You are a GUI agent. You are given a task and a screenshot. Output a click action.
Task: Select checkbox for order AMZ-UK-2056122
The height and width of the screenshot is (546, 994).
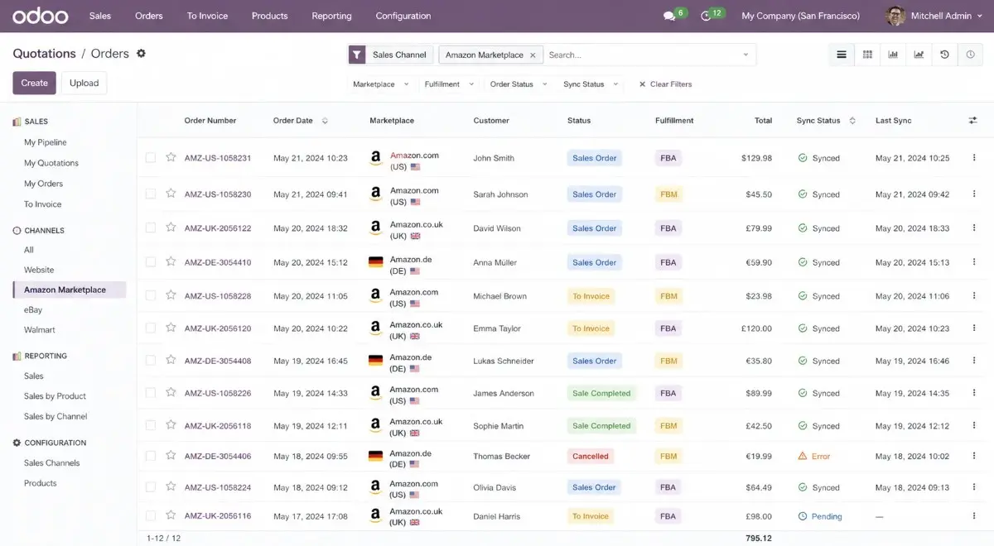(151, 227)
